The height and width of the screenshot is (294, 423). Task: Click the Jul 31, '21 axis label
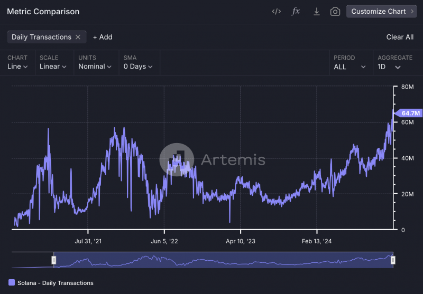point(88,241)
